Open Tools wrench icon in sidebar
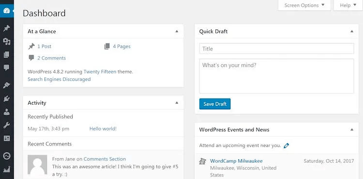 [6, 125]
